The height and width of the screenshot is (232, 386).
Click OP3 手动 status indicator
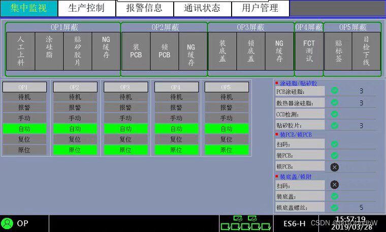click(x=126, y=118)
